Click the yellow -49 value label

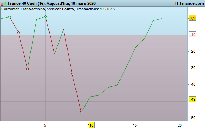point(193,99)
